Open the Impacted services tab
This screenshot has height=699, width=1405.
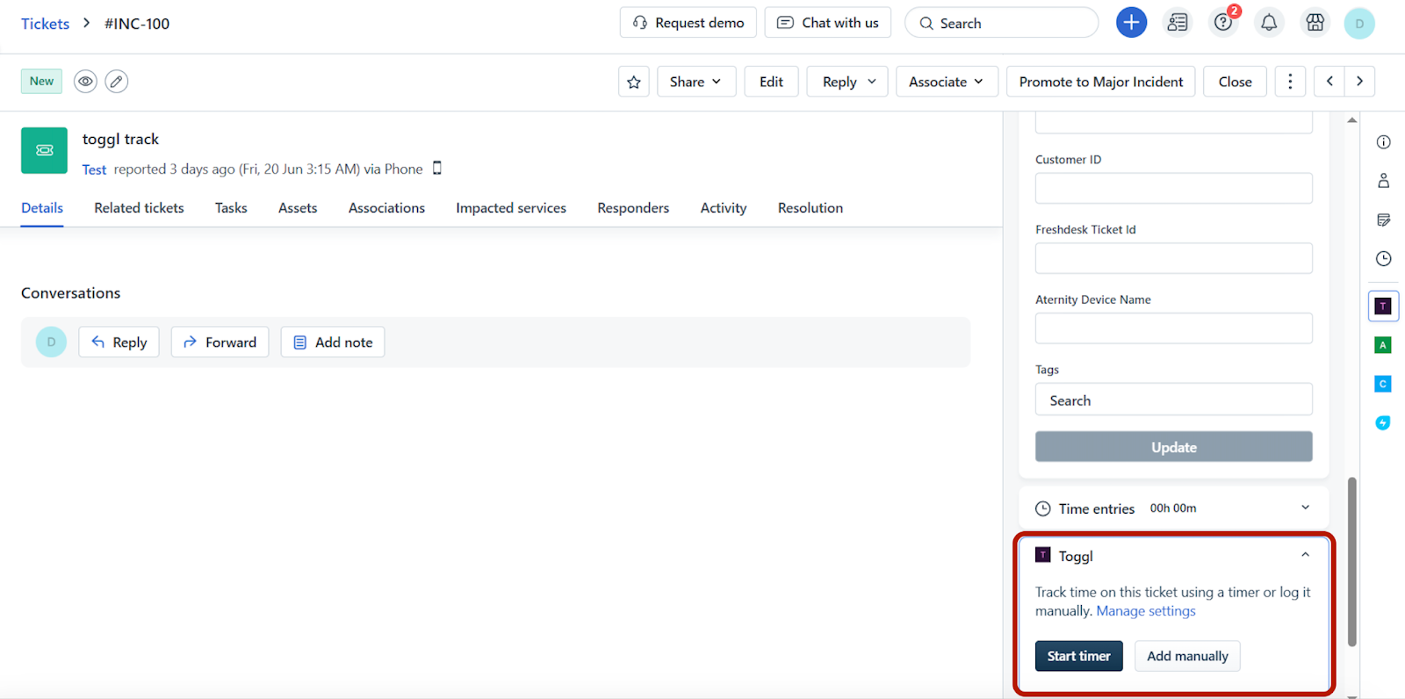pyautogui.click(x=511, y=208)
